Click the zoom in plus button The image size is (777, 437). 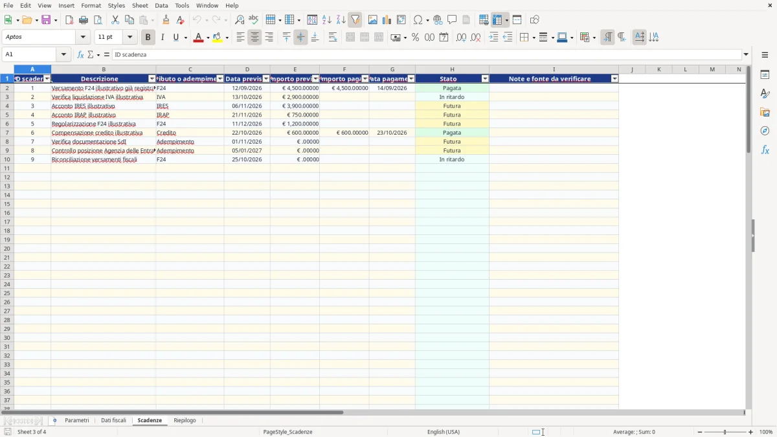tap(751, 432)
